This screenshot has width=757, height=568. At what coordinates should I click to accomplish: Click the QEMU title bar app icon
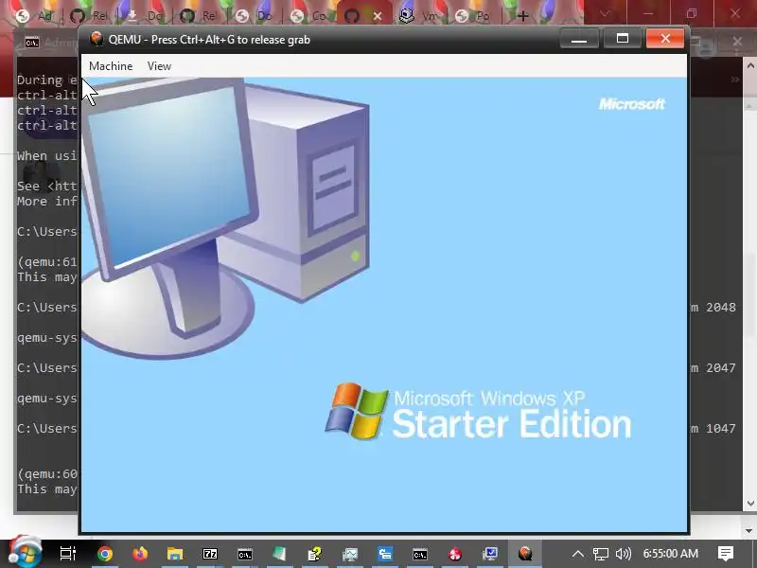coord(97,39)
